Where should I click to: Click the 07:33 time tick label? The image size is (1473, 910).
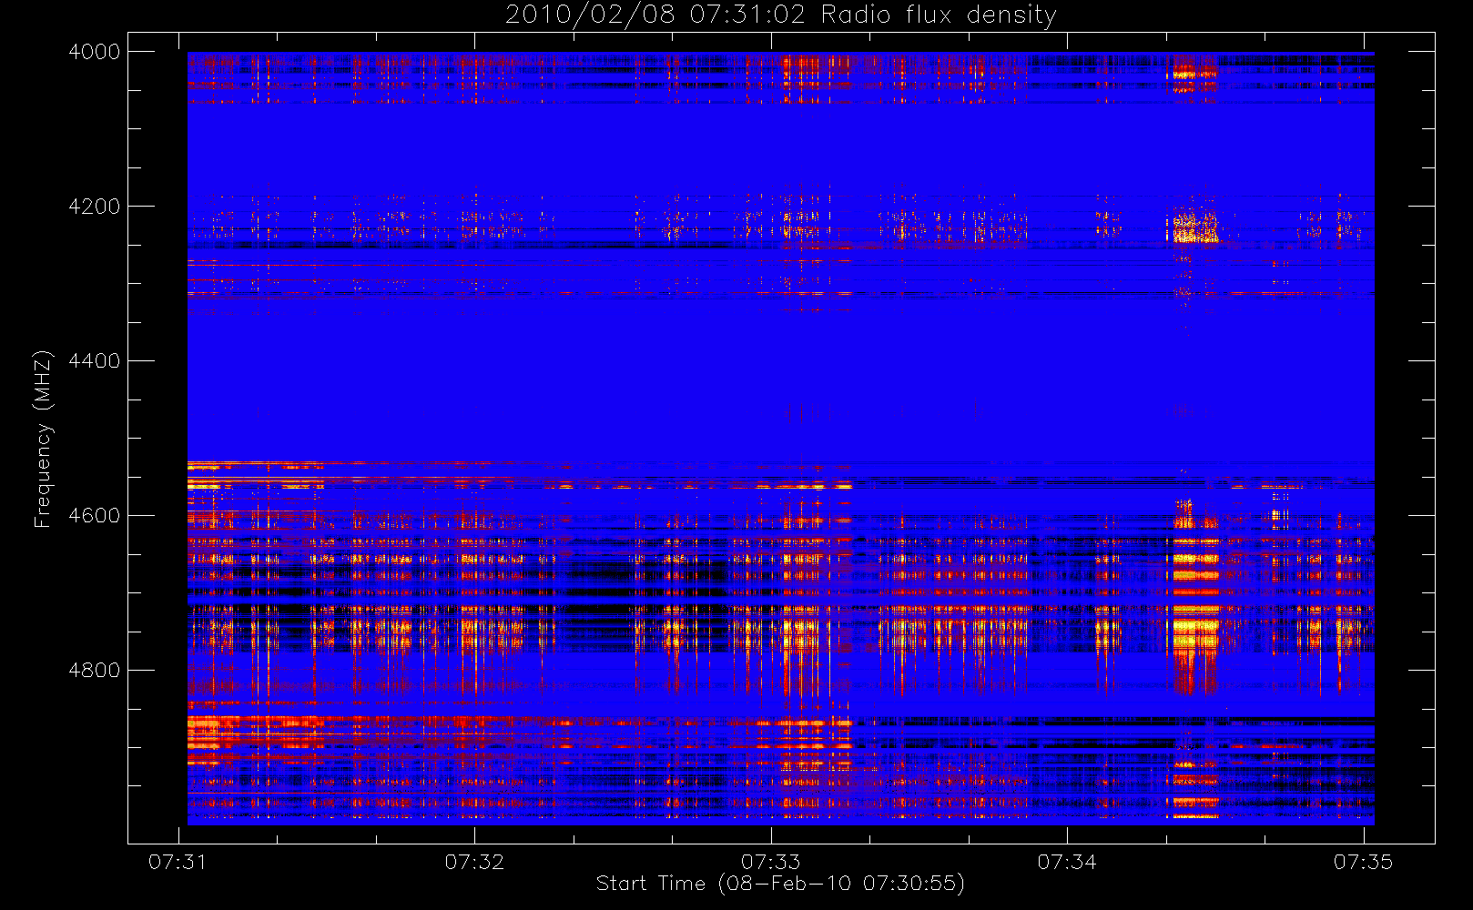tap(770, 862)
